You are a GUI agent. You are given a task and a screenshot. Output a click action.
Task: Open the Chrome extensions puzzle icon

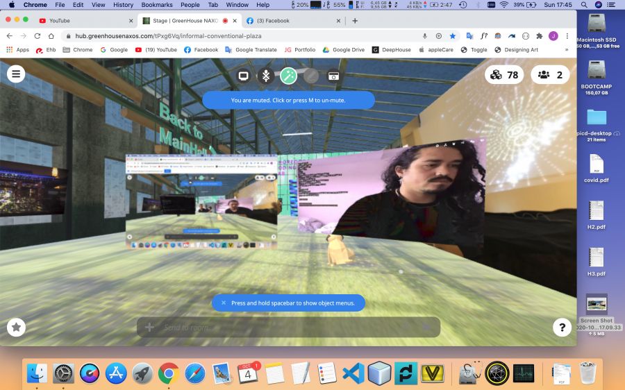(540, 36)
